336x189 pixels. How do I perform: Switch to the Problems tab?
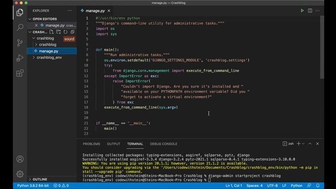tap(91, 144)
